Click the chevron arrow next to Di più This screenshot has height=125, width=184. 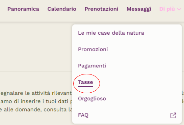click(x=179, y=9)
